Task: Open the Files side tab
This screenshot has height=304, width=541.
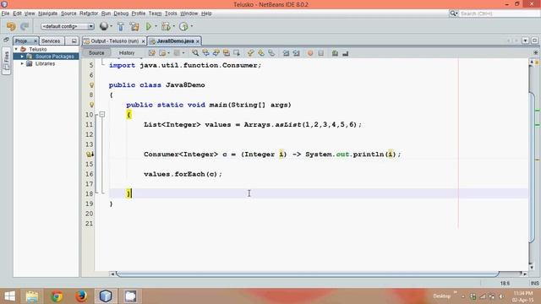Action: 6,61
